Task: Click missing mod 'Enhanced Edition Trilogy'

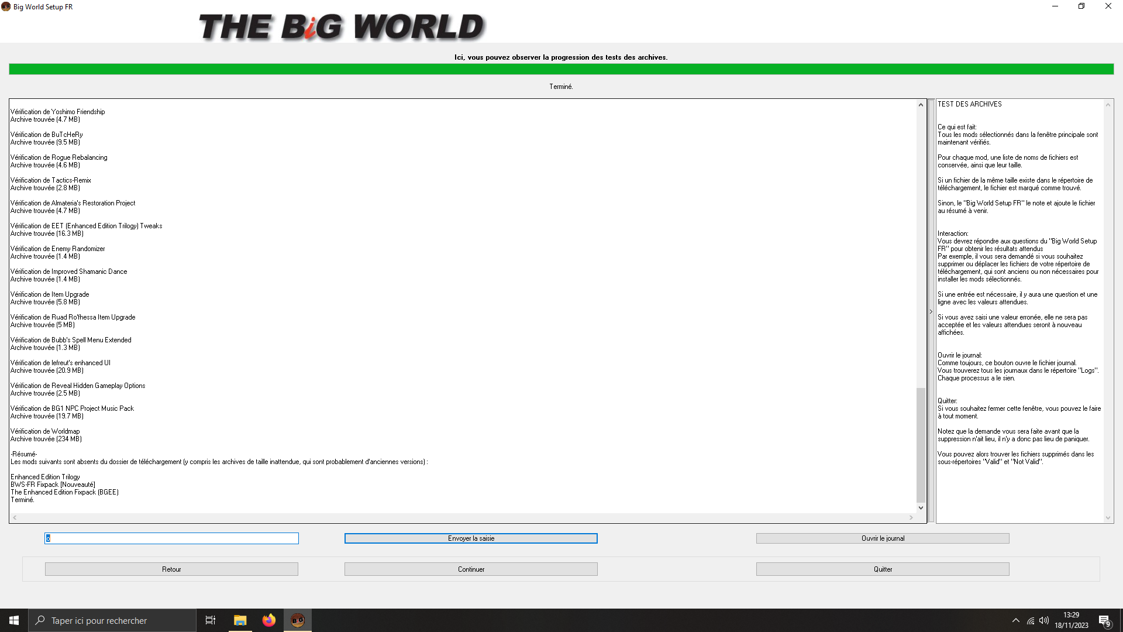Action: 45,477
